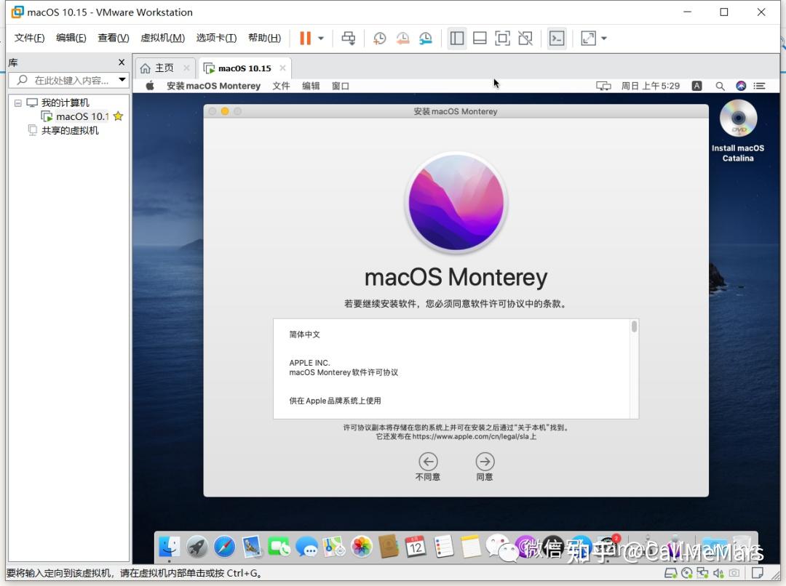Click the stretch guest display icon
786x586 pixels.
coord(589,38)
